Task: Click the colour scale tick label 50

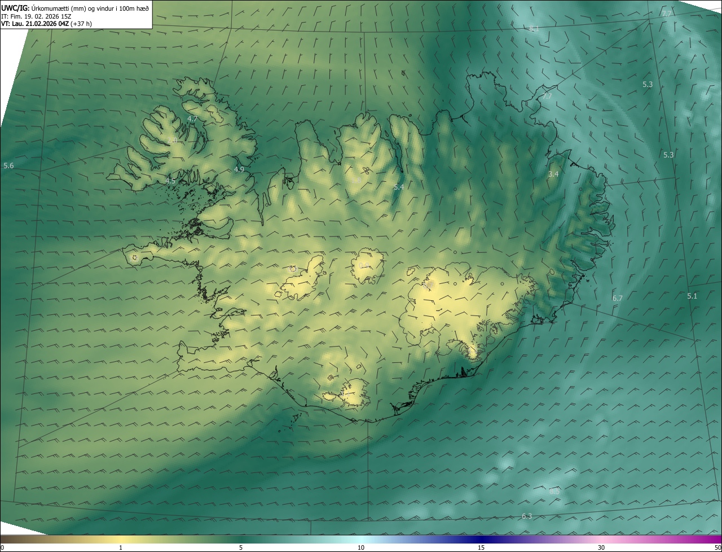Action: point(718,547)
